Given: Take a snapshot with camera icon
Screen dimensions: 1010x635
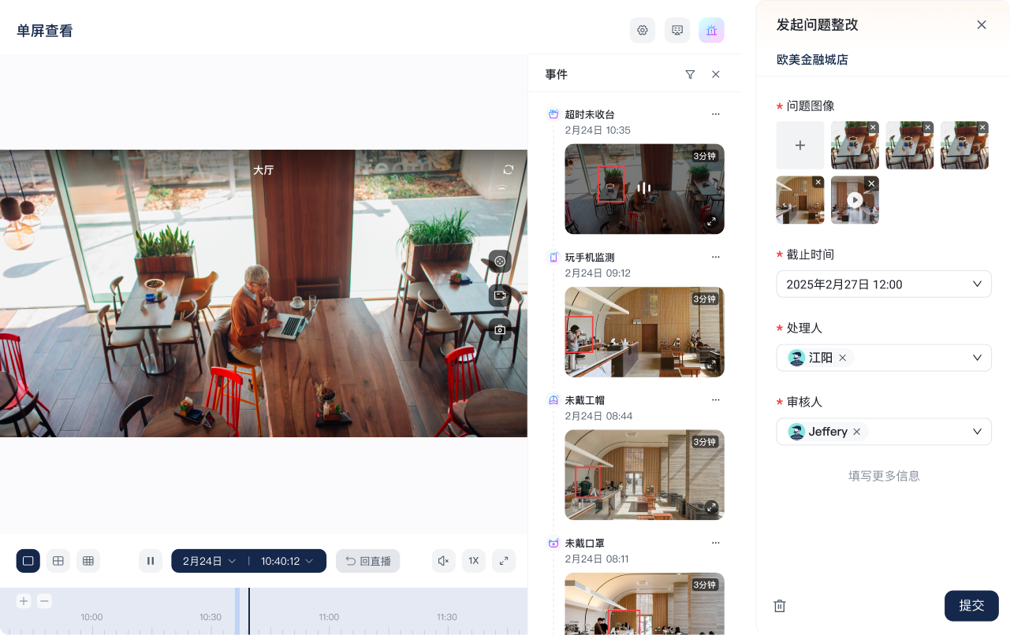Looking at the screenshot, I should click(x=500, y=329).
